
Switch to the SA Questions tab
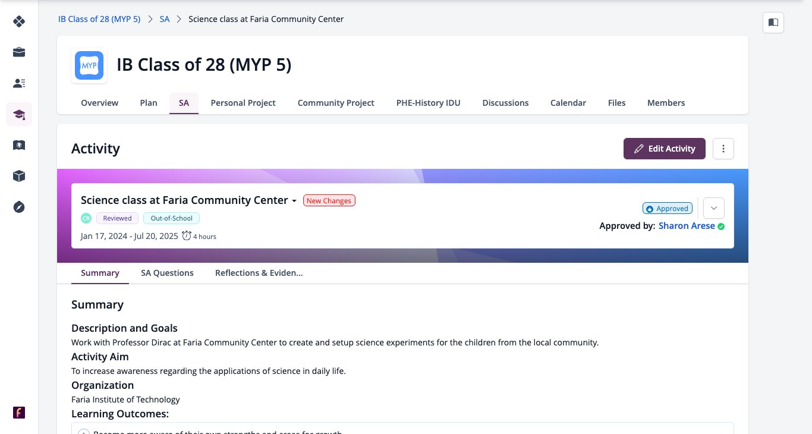[x=167, y=273]
